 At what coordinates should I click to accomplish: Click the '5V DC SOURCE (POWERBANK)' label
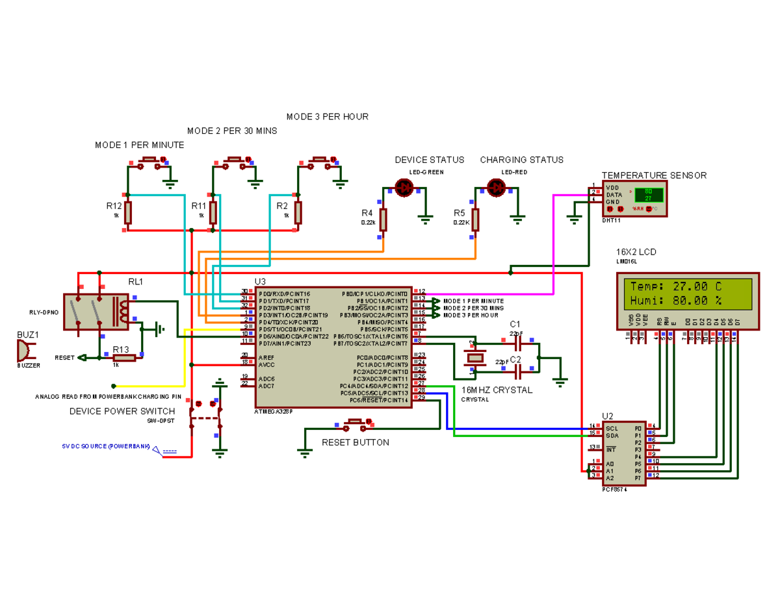106,447
